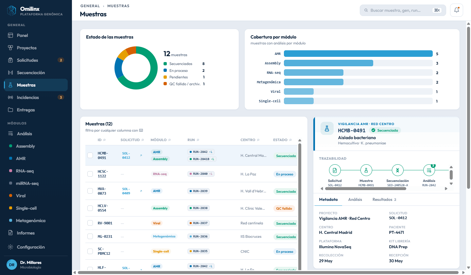Tick checkbox for sample HCLV-0554
The width and height of the screenshot is (471, 275).
click(90, 208)
